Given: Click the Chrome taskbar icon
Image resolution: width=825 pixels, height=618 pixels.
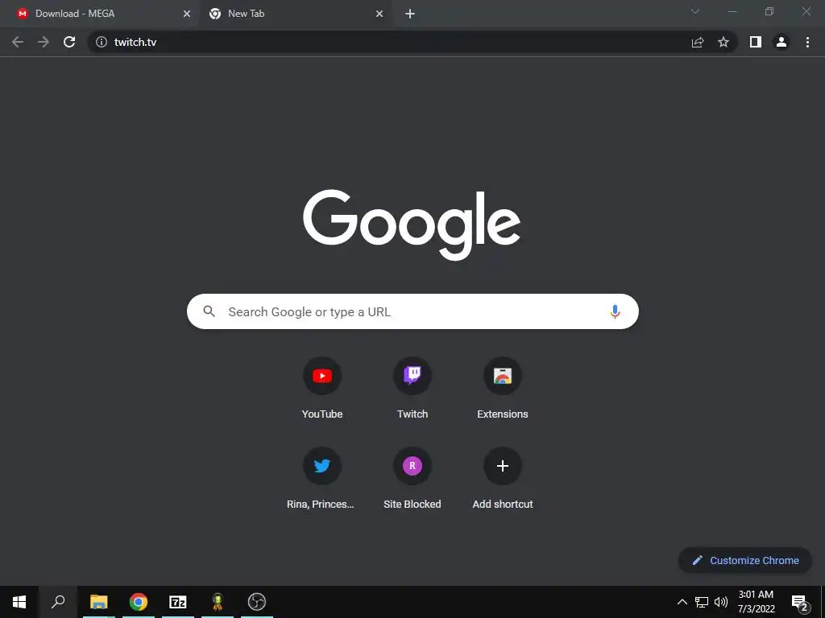Looking at the screenshot, I should pyautogui.click(x=139, y=602).
